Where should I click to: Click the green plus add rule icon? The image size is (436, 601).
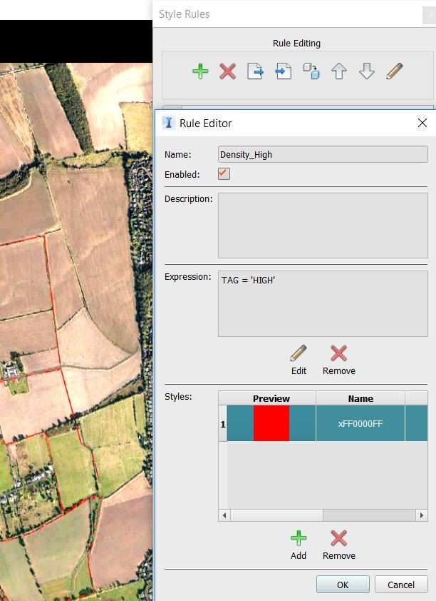point(200,71)
